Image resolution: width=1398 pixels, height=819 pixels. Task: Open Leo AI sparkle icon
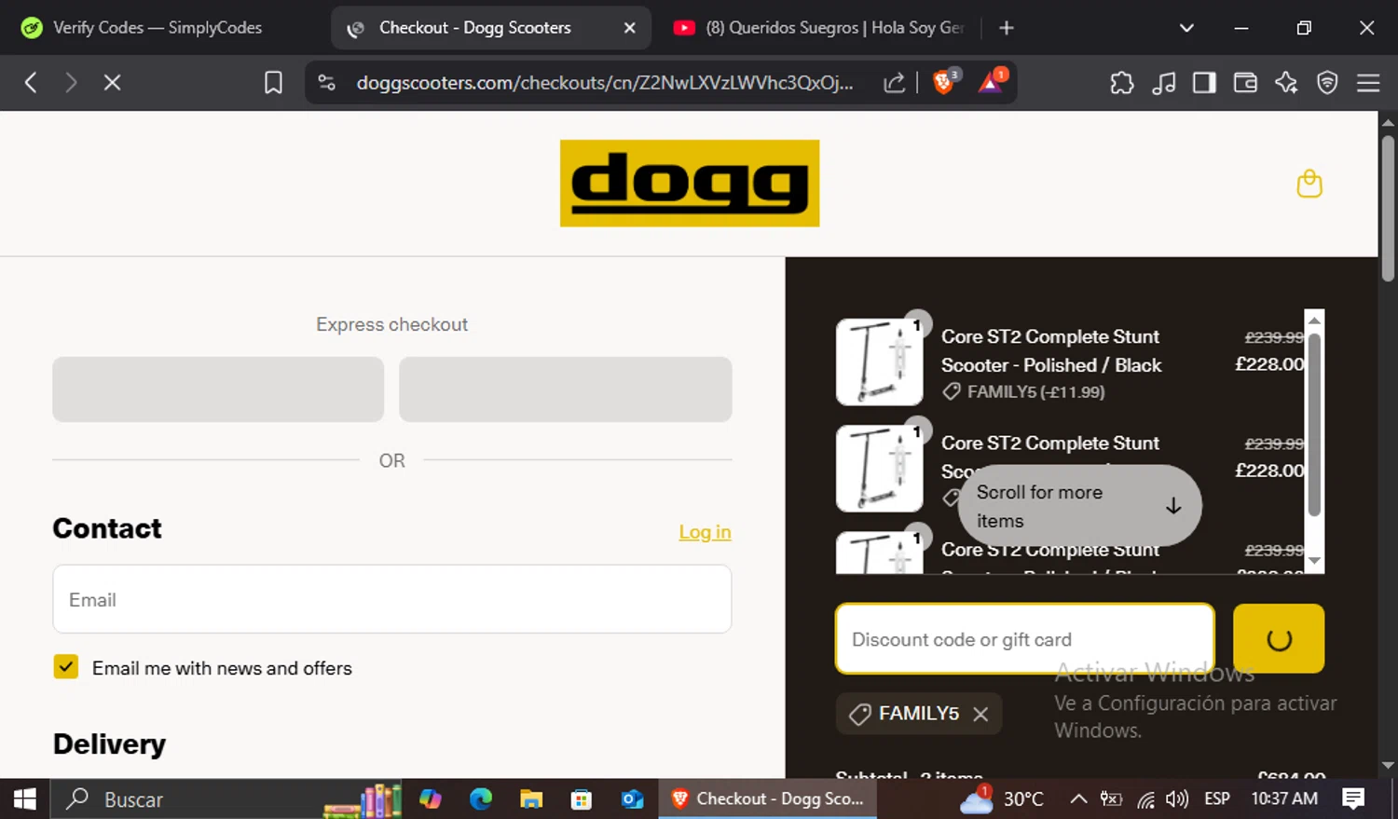1286,83
